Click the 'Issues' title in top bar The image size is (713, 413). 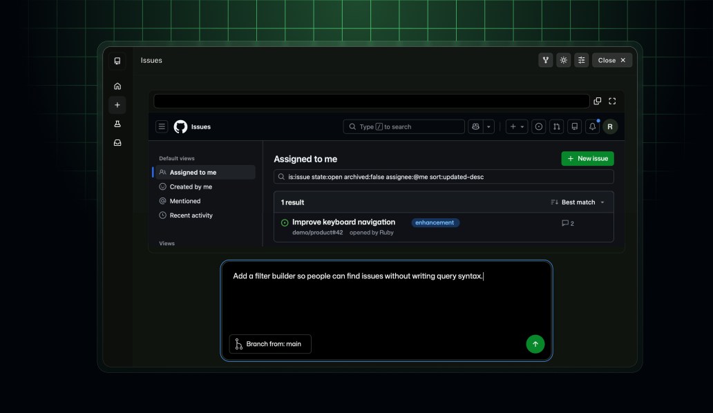151,60
